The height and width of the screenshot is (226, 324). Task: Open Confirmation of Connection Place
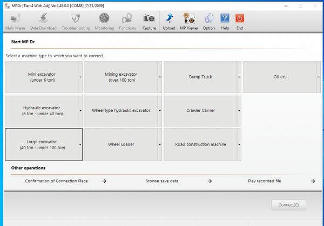pos(56,181)
